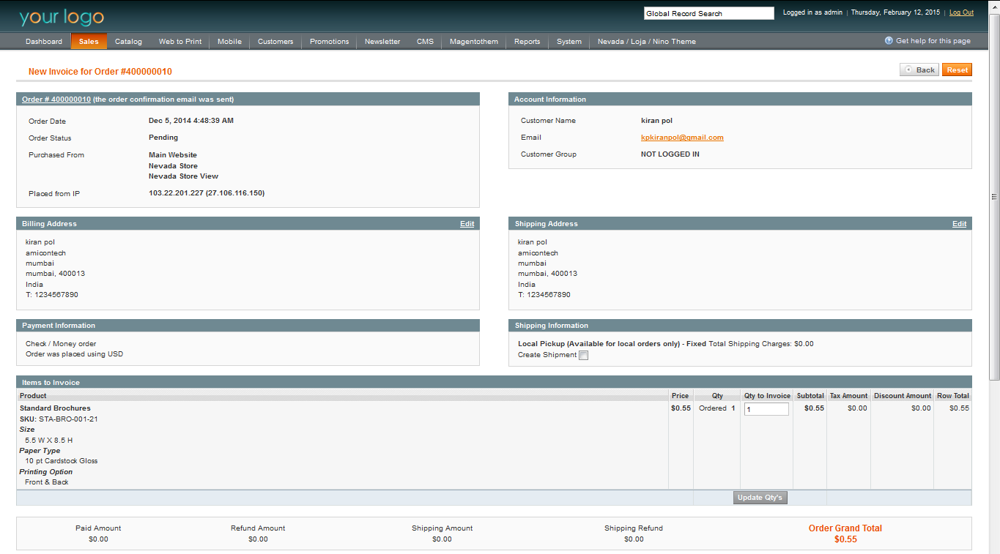Click the 'Tax Amount' column header
1000x554 pixels.
tap(848, 396)
